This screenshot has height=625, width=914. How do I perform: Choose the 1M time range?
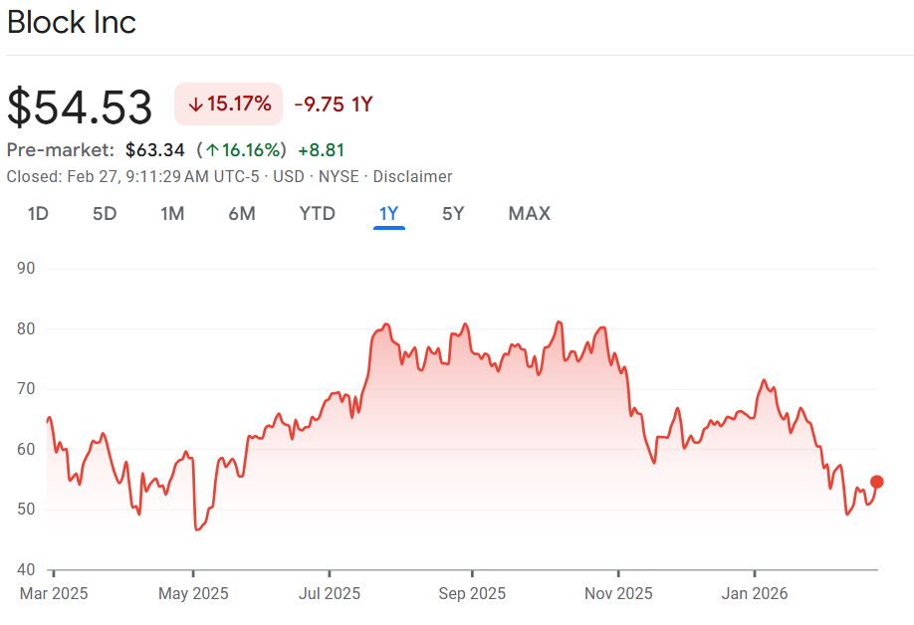tap(172, 214)
